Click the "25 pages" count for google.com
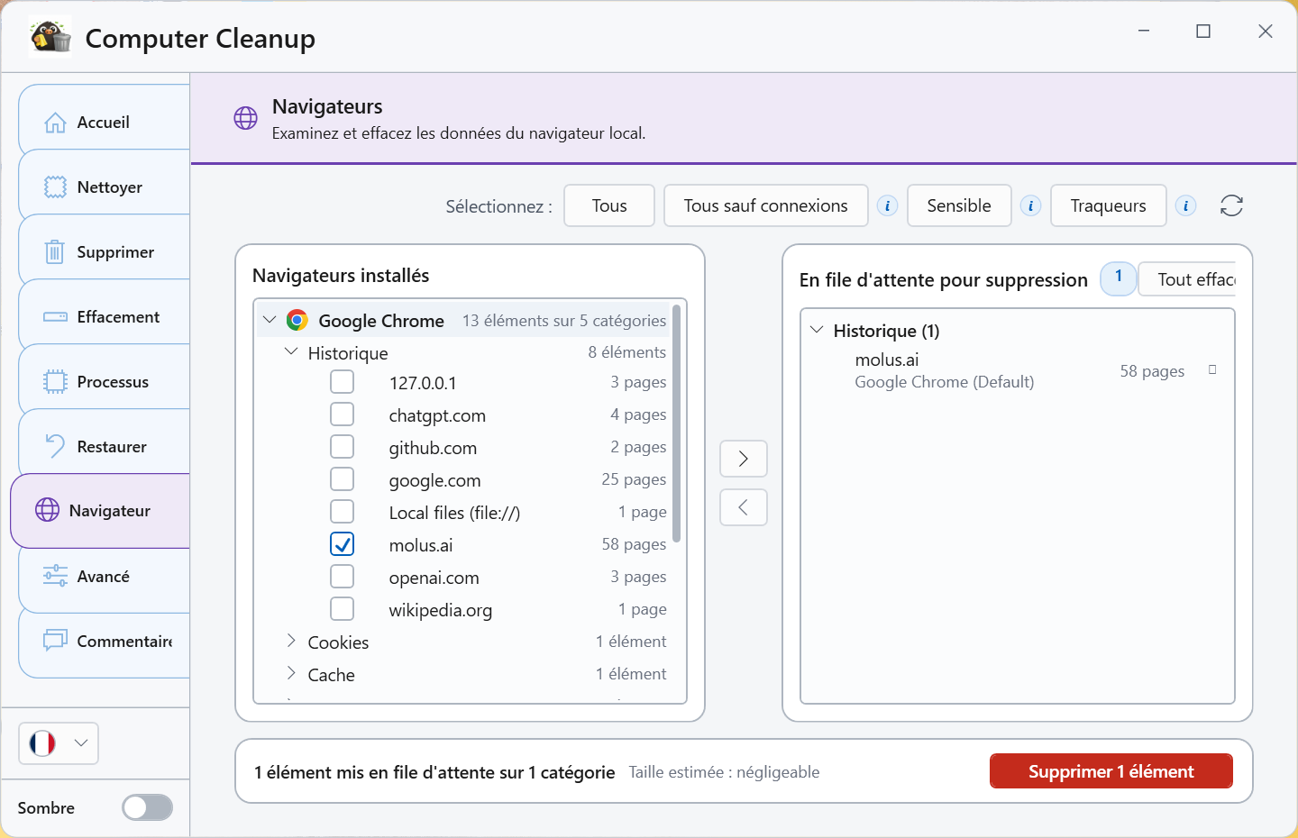Viewport: 1298px width, 838px height. click(x=634, y=479)
